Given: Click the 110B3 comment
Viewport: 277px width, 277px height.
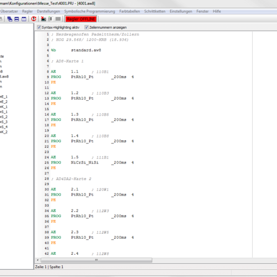Looking at the screenshot, I should coord(100,93).
